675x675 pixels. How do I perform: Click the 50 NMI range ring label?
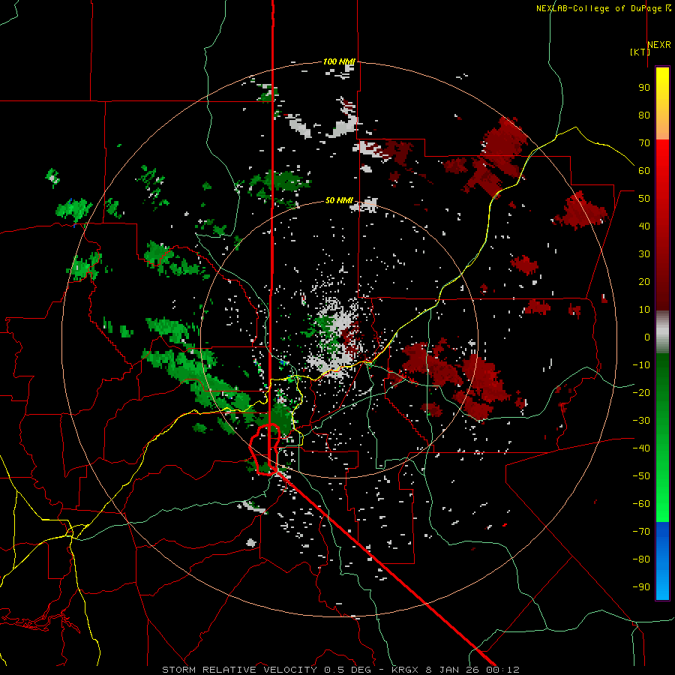[x=339, y=200]
